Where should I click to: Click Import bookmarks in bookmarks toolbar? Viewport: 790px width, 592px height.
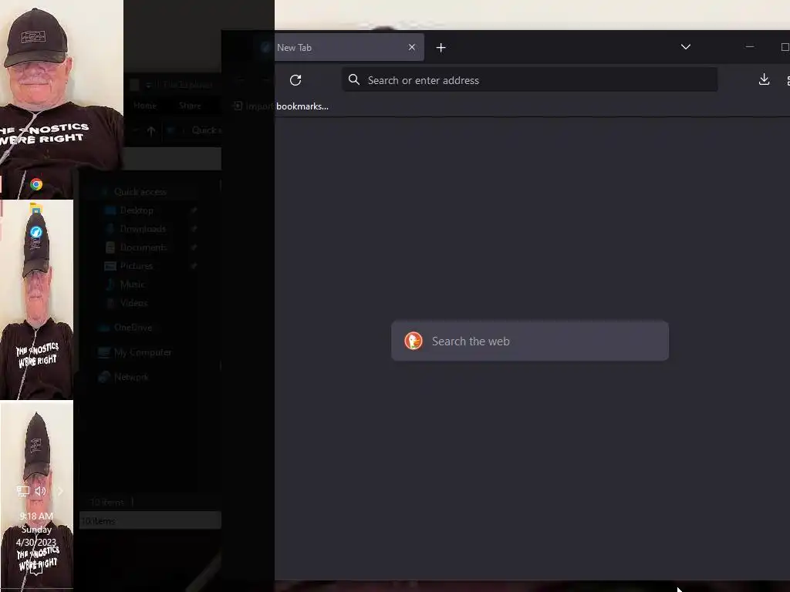click(281, 106)
